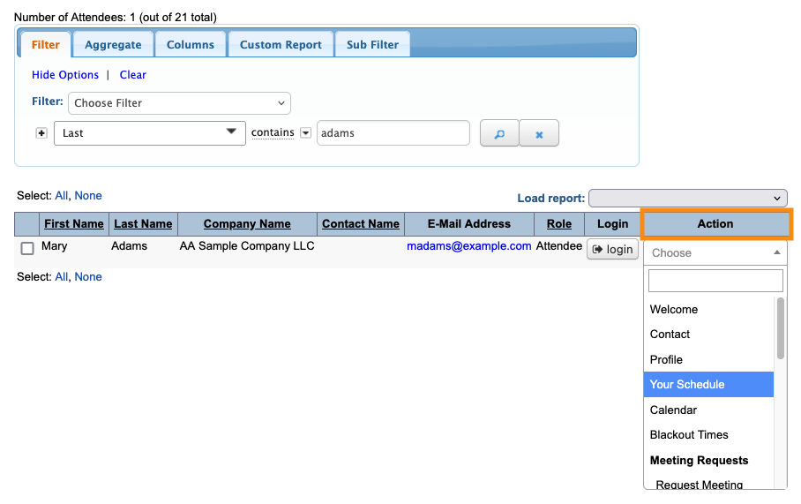Screen dimensions: 801x504
Task: Click the search box inside the action dropdown
Action: coord(715,281)
